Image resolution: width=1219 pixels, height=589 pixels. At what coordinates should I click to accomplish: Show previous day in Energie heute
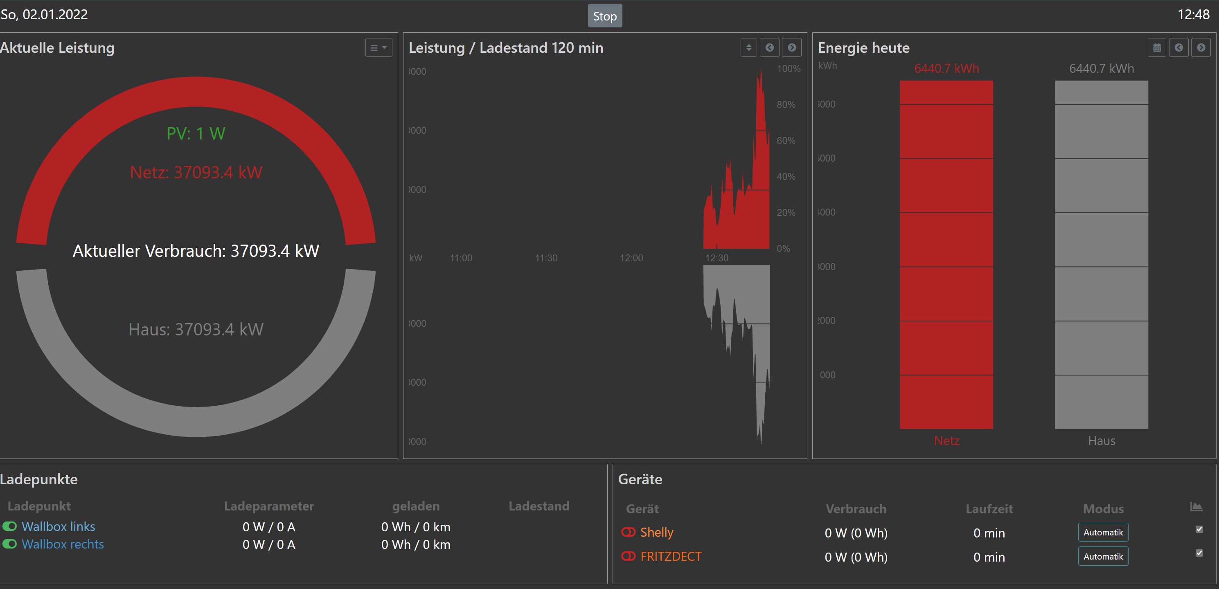coord(1178,48)
